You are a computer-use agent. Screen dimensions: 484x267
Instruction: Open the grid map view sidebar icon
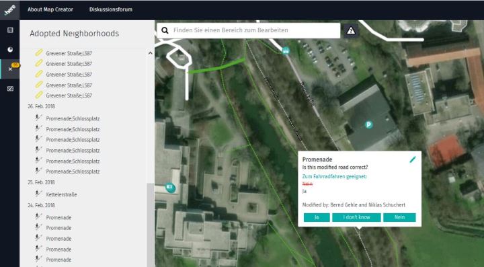coord(10,30)
